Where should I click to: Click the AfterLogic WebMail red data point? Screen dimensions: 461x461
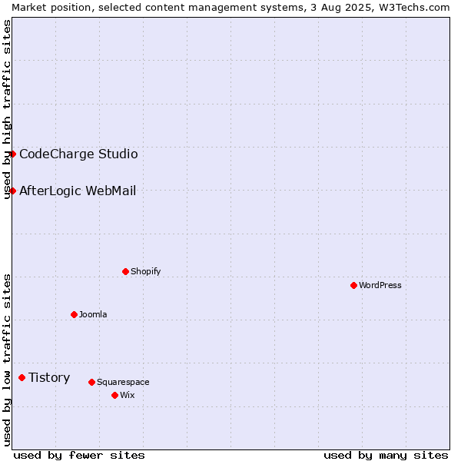pos(12,191)
